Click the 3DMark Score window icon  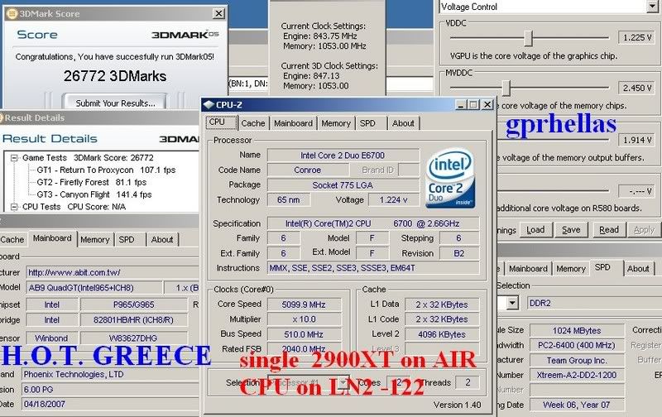coord(12,14)
